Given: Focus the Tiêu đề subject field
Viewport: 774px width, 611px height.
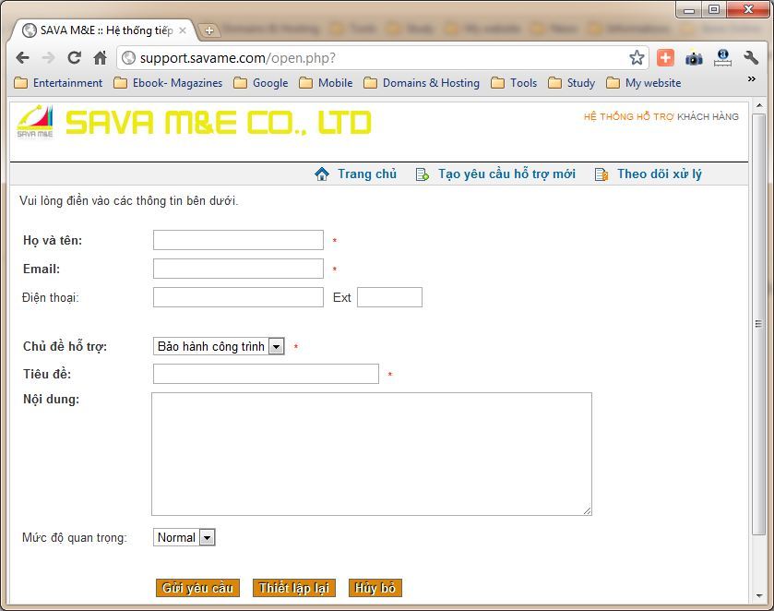Looking at the screenshot, I should [266, 374].
